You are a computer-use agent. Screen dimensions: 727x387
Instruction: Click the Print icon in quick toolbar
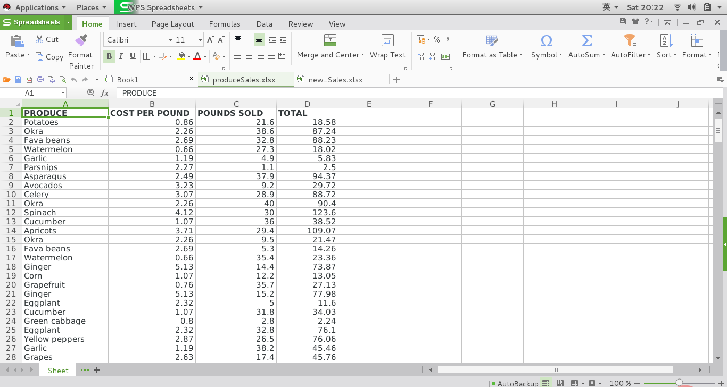[x=40, y=80]
